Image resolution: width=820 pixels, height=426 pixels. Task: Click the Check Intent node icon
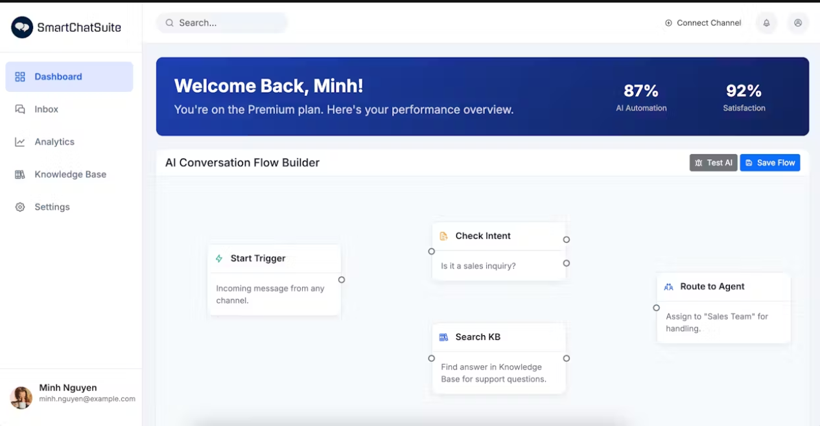click(x=444, y=236)
